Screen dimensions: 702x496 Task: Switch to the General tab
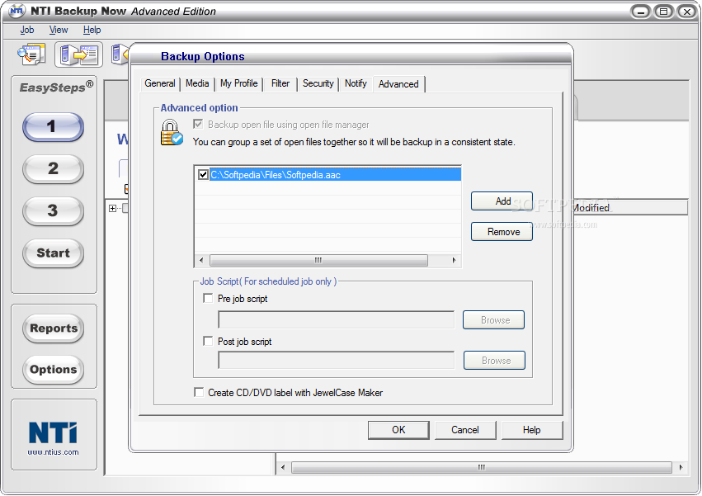[x=160, y=83]
